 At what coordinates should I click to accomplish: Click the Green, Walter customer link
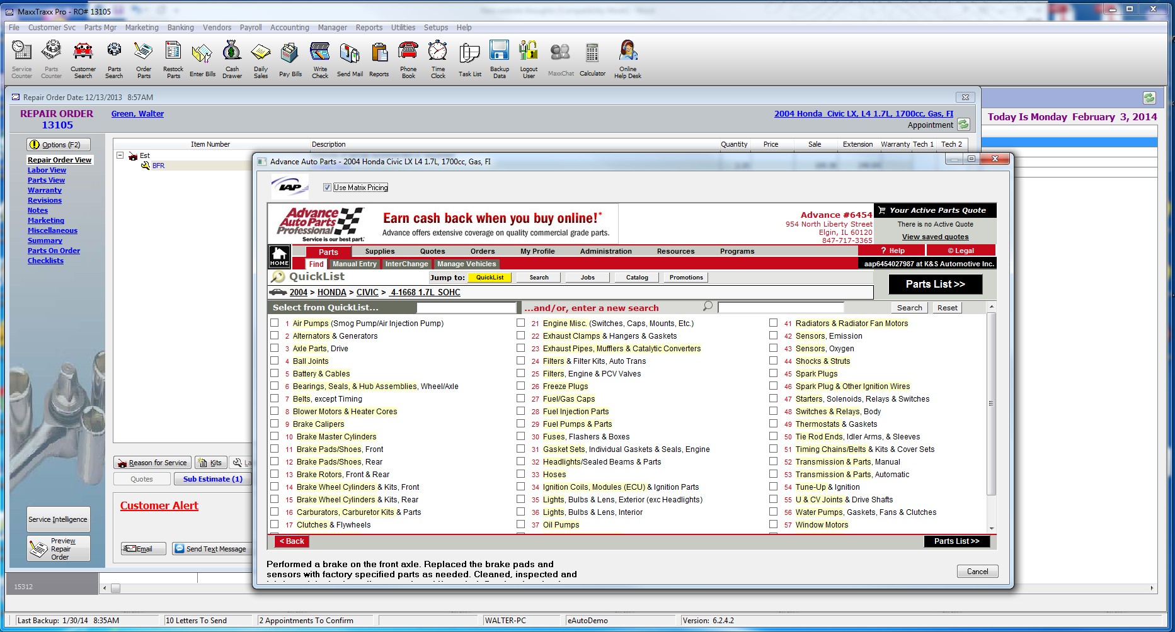pyautogui.click(x=137, y=113)
